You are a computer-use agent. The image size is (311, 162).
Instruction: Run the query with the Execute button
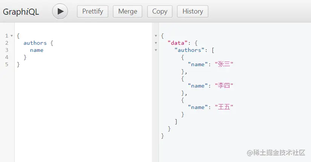[60, 11]
